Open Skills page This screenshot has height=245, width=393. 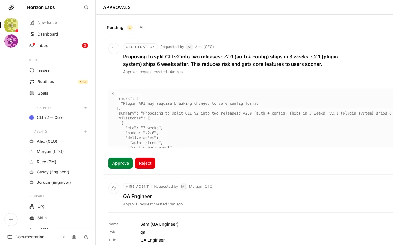tap(59, 218)
